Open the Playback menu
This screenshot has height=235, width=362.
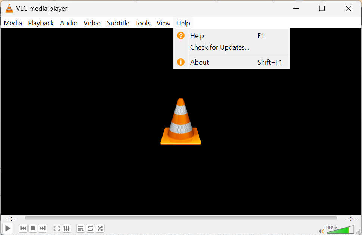[x=40, y=23]
